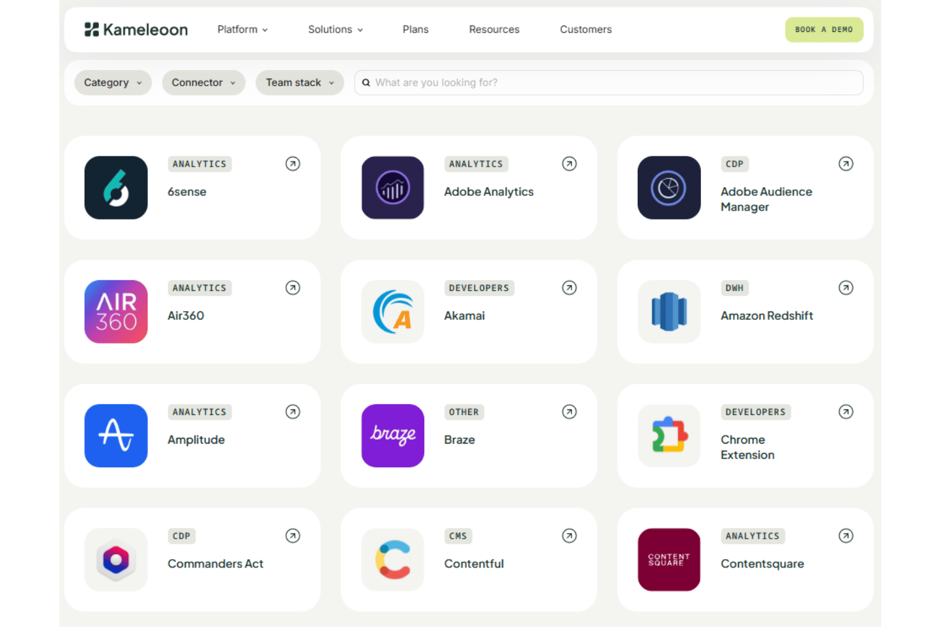Open the 6sense logo icon
Viewport: 944px width, 630px height.
pos(116,188)
